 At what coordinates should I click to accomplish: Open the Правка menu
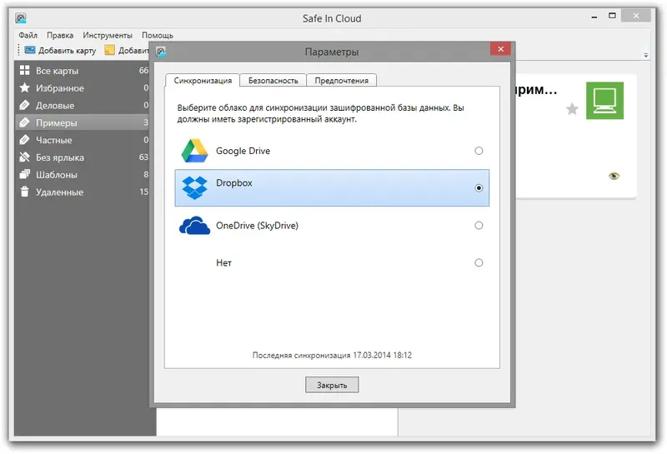click(60, 35)
